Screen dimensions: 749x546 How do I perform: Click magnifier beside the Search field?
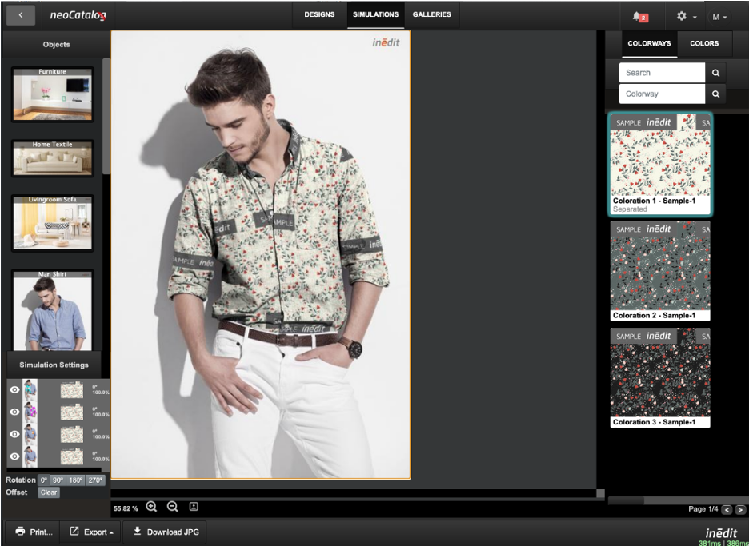point(715,73)
